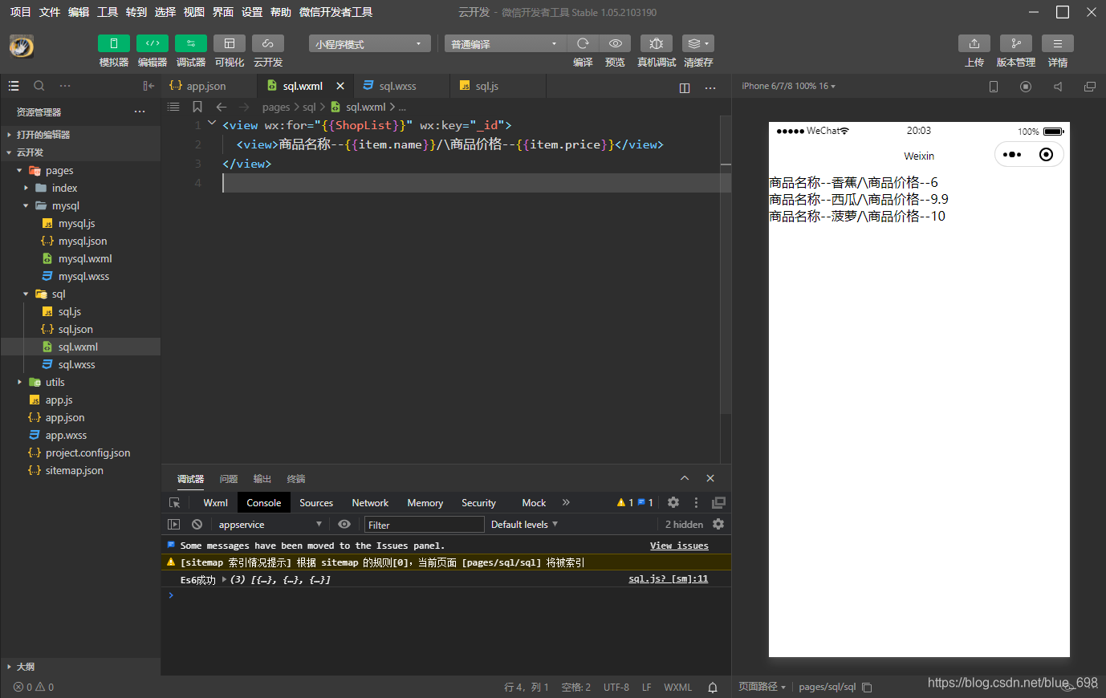
Task: Open the cloud development (云开发) console
Action: (x=268, y=43)
